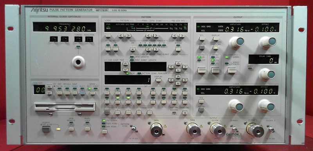Click CLOCK 1 OFFSET knob
The image size is (313, 151).
coord(266,106)
